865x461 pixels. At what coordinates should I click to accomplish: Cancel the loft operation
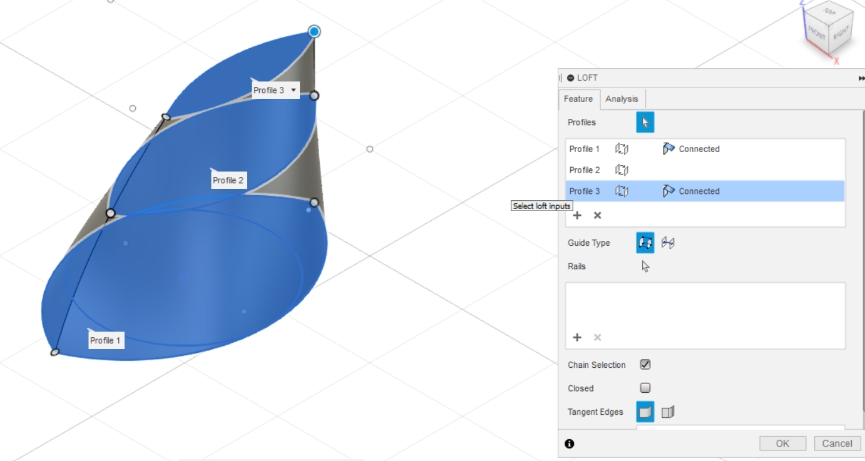(837, 443)
